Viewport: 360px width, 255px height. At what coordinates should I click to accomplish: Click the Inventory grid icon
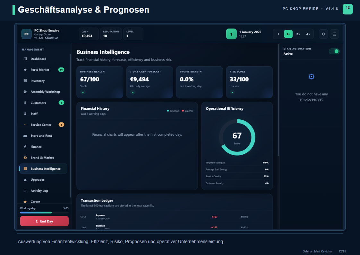[x=25, y=81]
